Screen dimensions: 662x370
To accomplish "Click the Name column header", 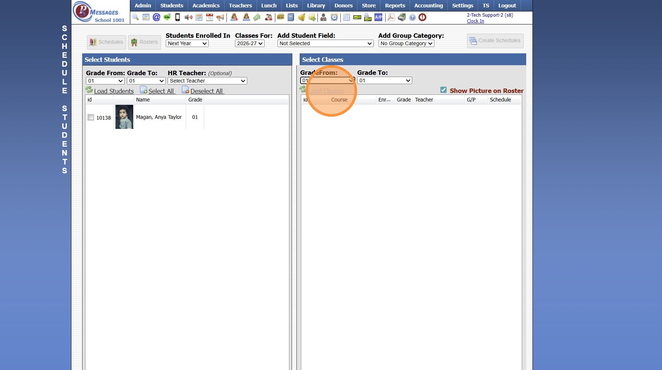I will [160, 100].
